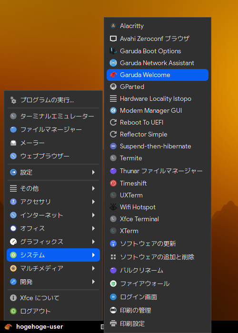Expand the アクセサリ submenu arrow
This screenshot has width=238, height=333.
click(93, 202)
